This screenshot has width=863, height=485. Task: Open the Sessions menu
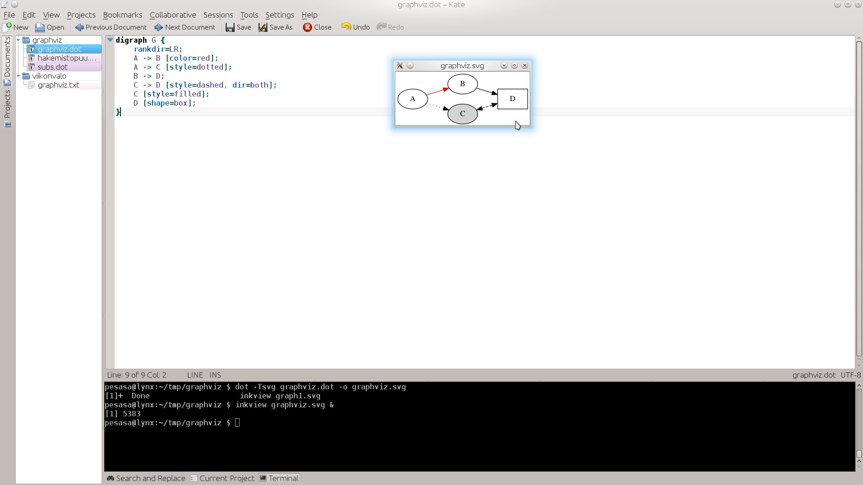218,15
